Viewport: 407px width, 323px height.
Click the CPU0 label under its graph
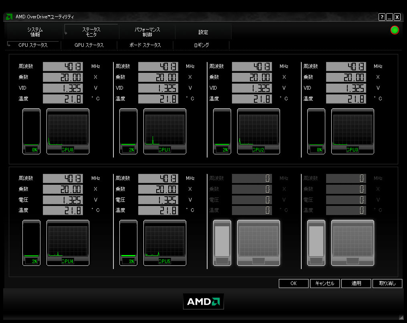pos(68,150)
